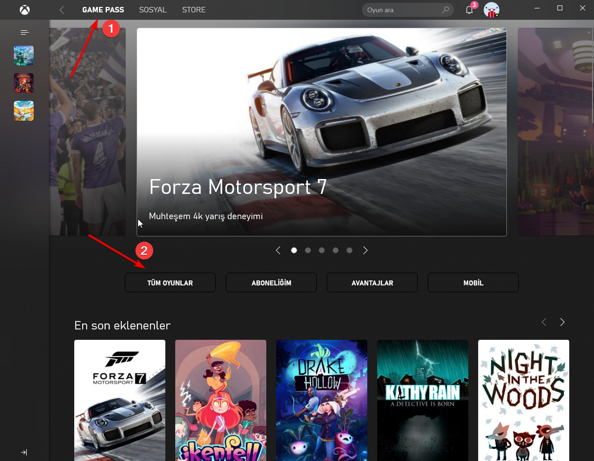This screenshot has width=594, height=461.
Task: Click the Xbox logo icon
Action: (24, 9)
